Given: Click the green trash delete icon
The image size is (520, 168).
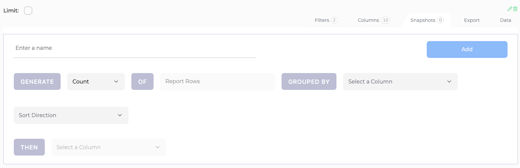Looking at the screenshot, I should click(515, 9).
